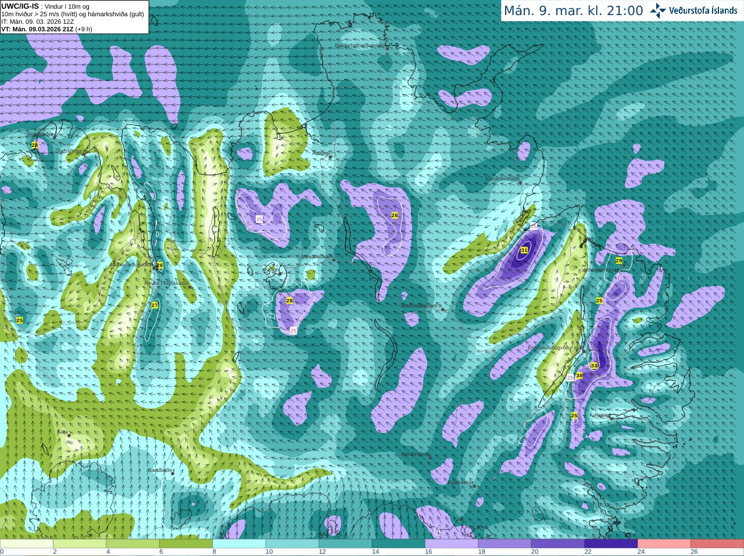Select the 14–16 m/s dark teal scale swatch
The height and width of the screenshot is (556, 744).
pyautogui.click(x=399, y=544)
